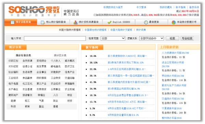Click the bar chart icon beside 统计资料来源查询
Screen dimensions: 205x124
click(x=76, y=22)
